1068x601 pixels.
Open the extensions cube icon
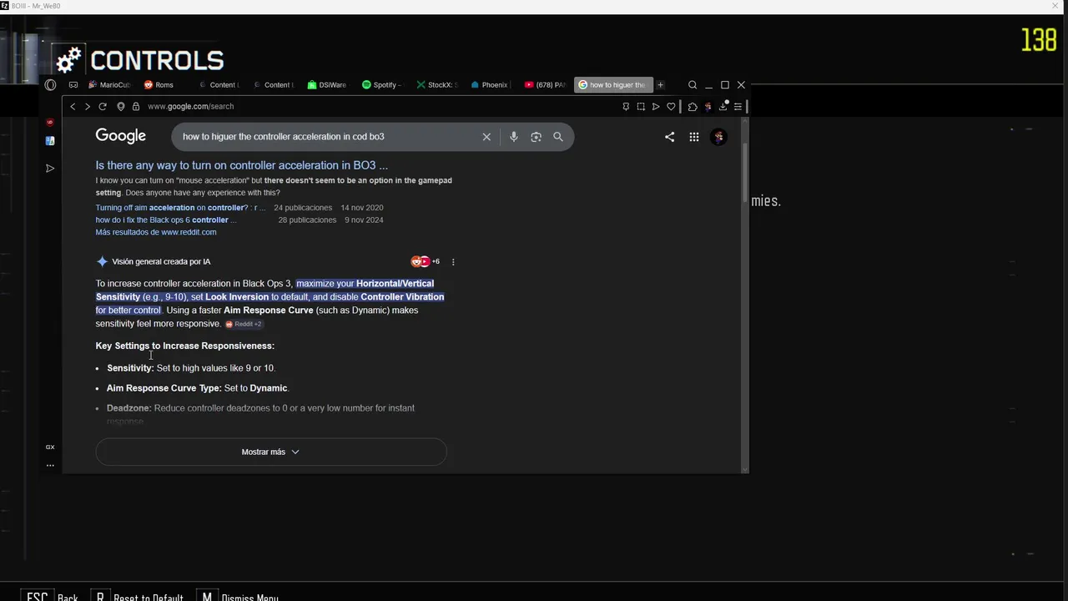click(693, 107)
